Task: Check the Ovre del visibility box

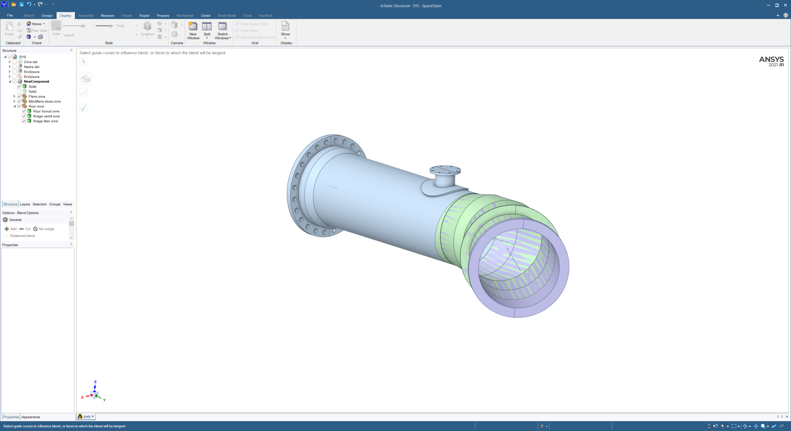Action: coord(15,62)
